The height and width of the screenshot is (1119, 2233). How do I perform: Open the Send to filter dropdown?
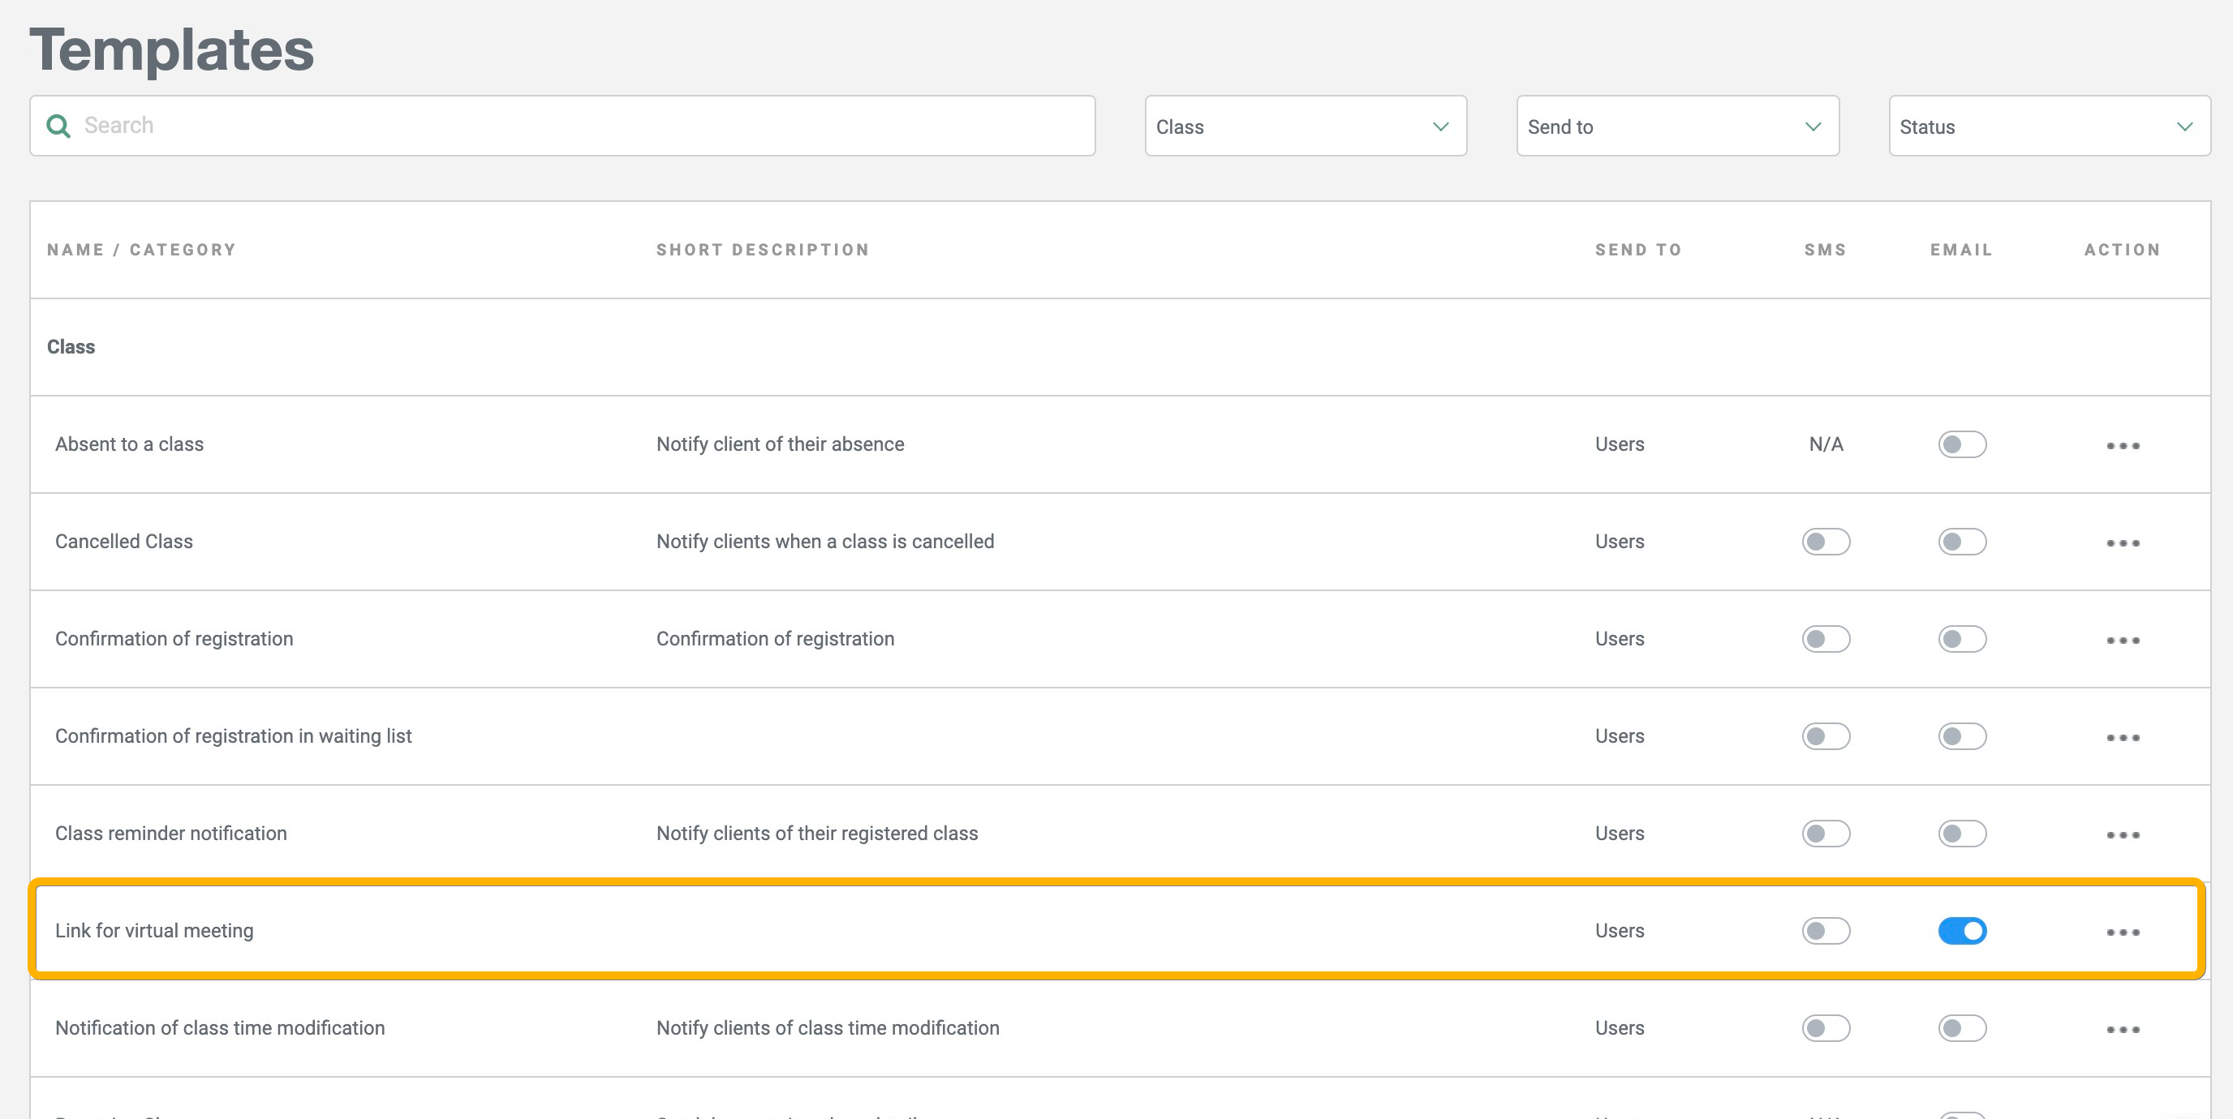click(1676, 126)
